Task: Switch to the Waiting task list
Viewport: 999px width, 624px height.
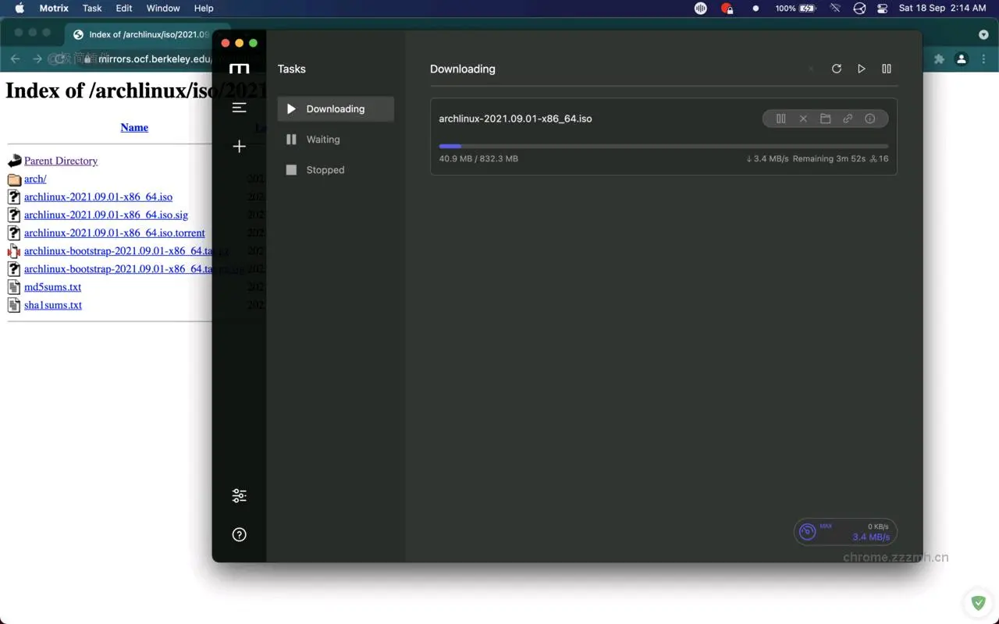Action: (x=323, y=140)
